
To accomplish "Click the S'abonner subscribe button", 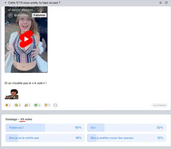I will [39, 15].
